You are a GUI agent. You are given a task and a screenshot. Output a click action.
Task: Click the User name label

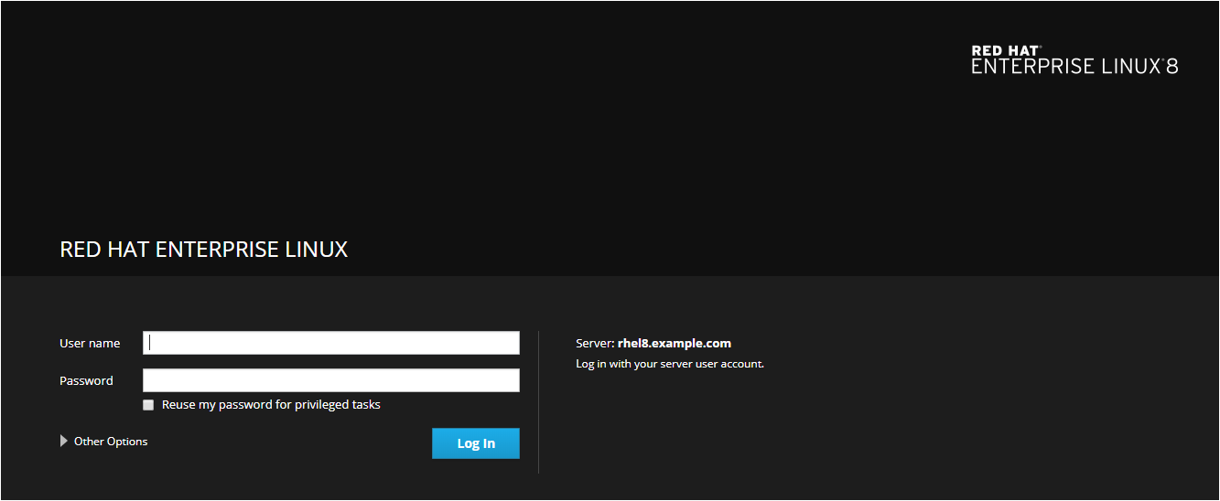click(90, 344)
